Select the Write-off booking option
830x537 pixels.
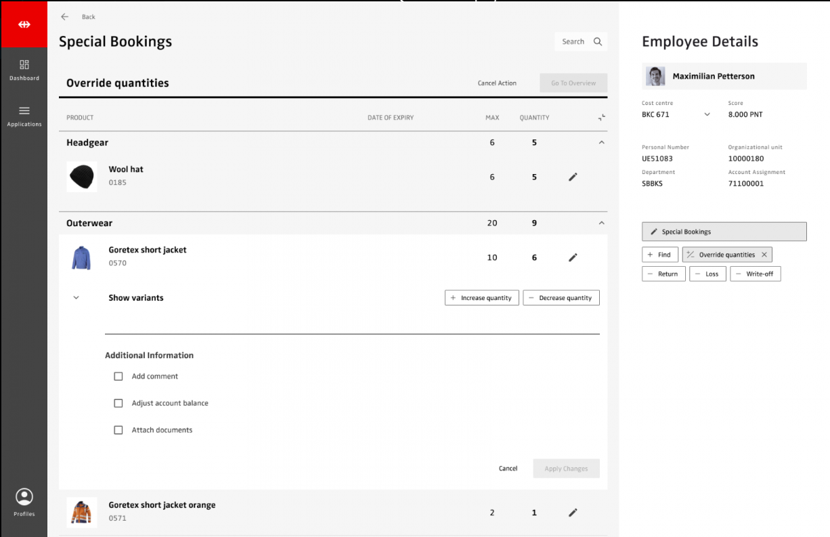[x=755, y=274]
